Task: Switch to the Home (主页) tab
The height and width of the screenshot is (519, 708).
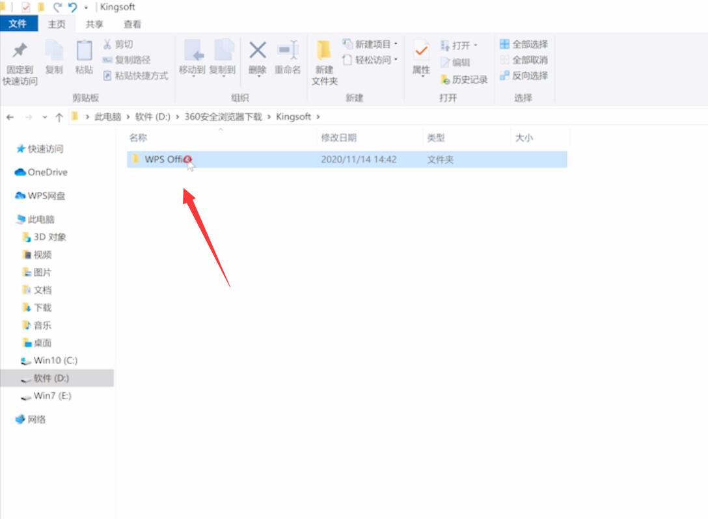Action: point(57,24)
